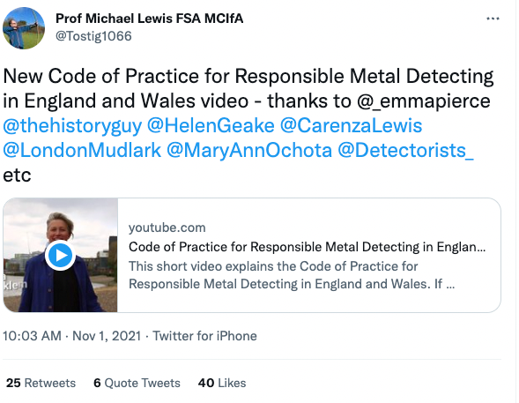Viewport: 519px width, 403px height.
Task: Show the 40 Likes list
Action: click(222, 383)
